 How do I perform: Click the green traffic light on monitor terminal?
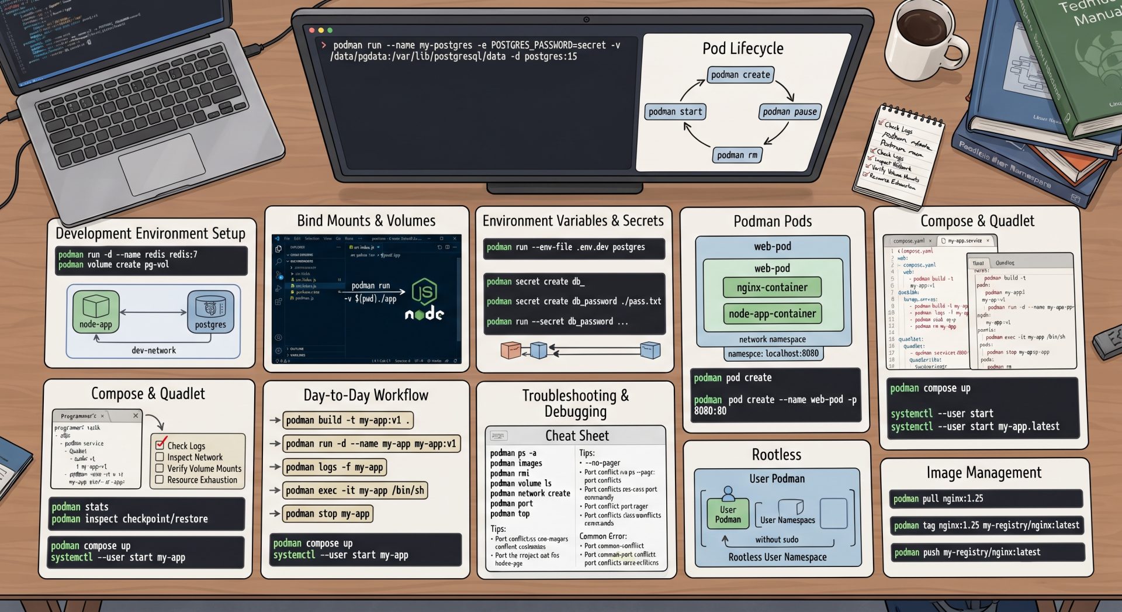330,30
